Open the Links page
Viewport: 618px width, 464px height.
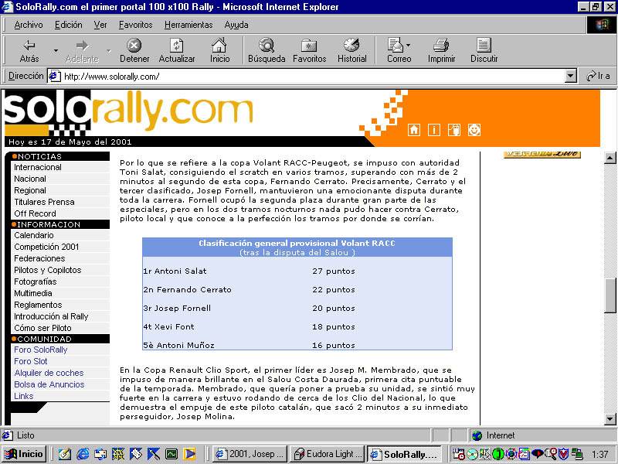24,396
